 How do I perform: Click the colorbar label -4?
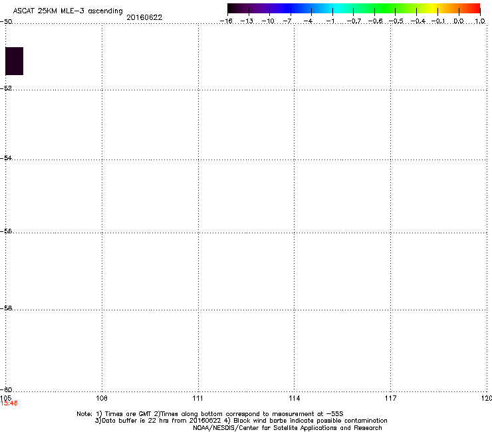308,21
